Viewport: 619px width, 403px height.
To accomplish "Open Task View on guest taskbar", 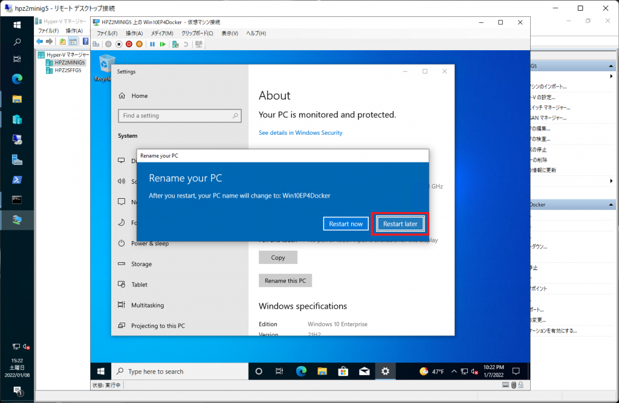I will pos(279,372).
